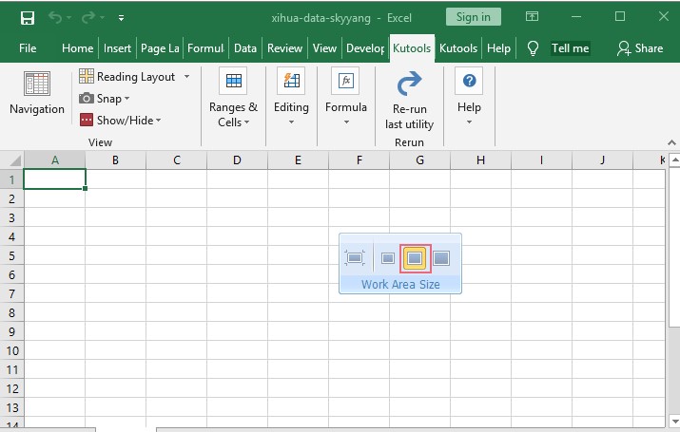
Task: Select column J header
Action: pyautogui.click(x=602, y=160)
